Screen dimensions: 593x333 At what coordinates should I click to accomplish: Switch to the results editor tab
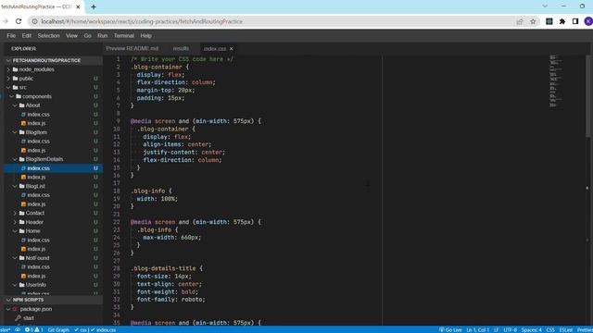pos(181,49)
